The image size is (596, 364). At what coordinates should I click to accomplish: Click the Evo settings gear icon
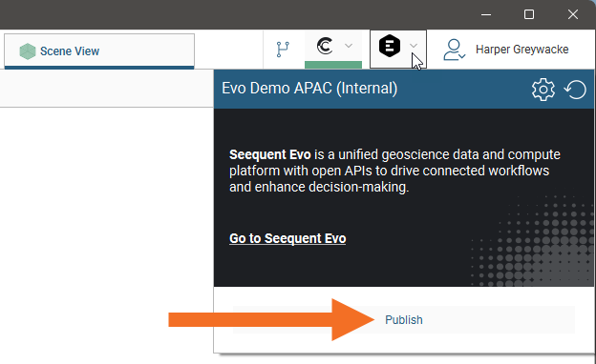tap(543, 90)
